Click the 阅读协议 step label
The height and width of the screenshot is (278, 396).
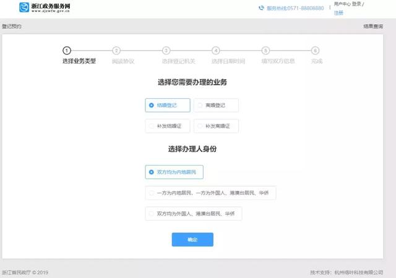click(123, 61)
